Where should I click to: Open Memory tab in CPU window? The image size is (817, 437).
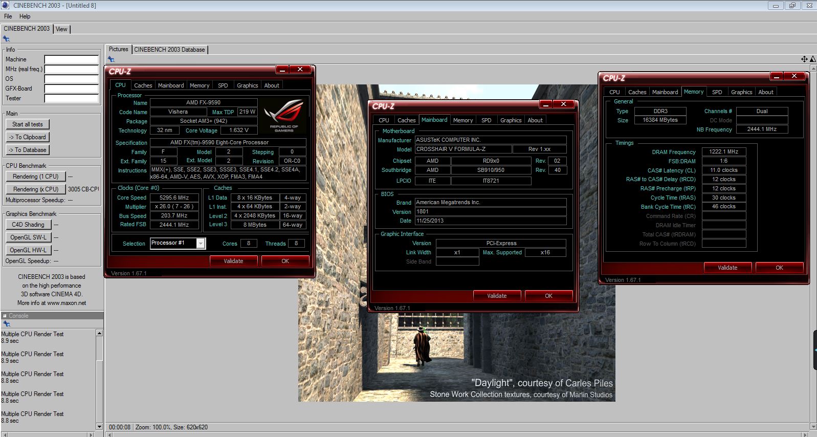[x=200, y=85]
